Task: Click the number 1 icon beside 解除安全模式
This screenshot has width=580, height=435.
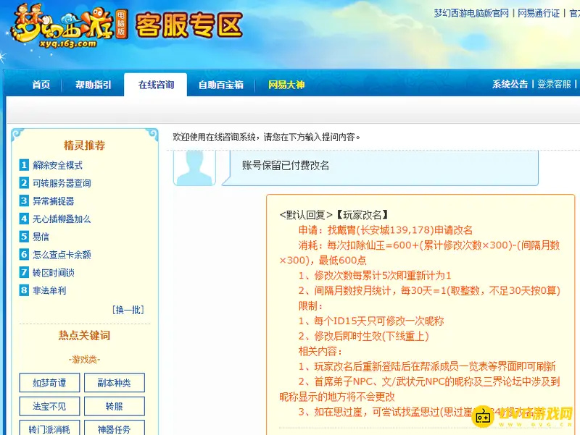Action: click(x=24, y=165)
